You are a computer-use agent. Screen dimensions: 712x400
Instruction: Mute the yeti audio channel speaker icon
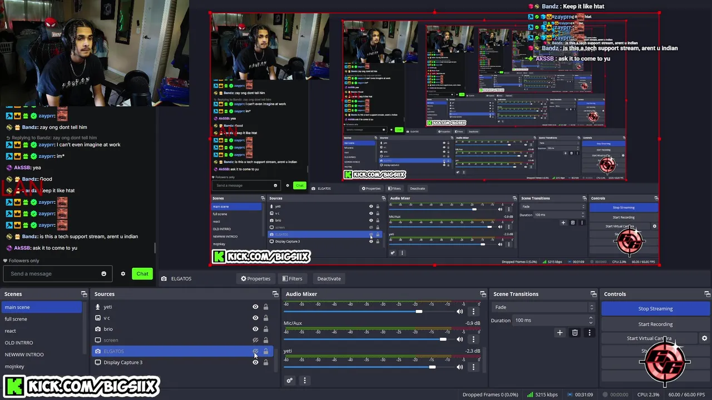(x=459, y=367)
